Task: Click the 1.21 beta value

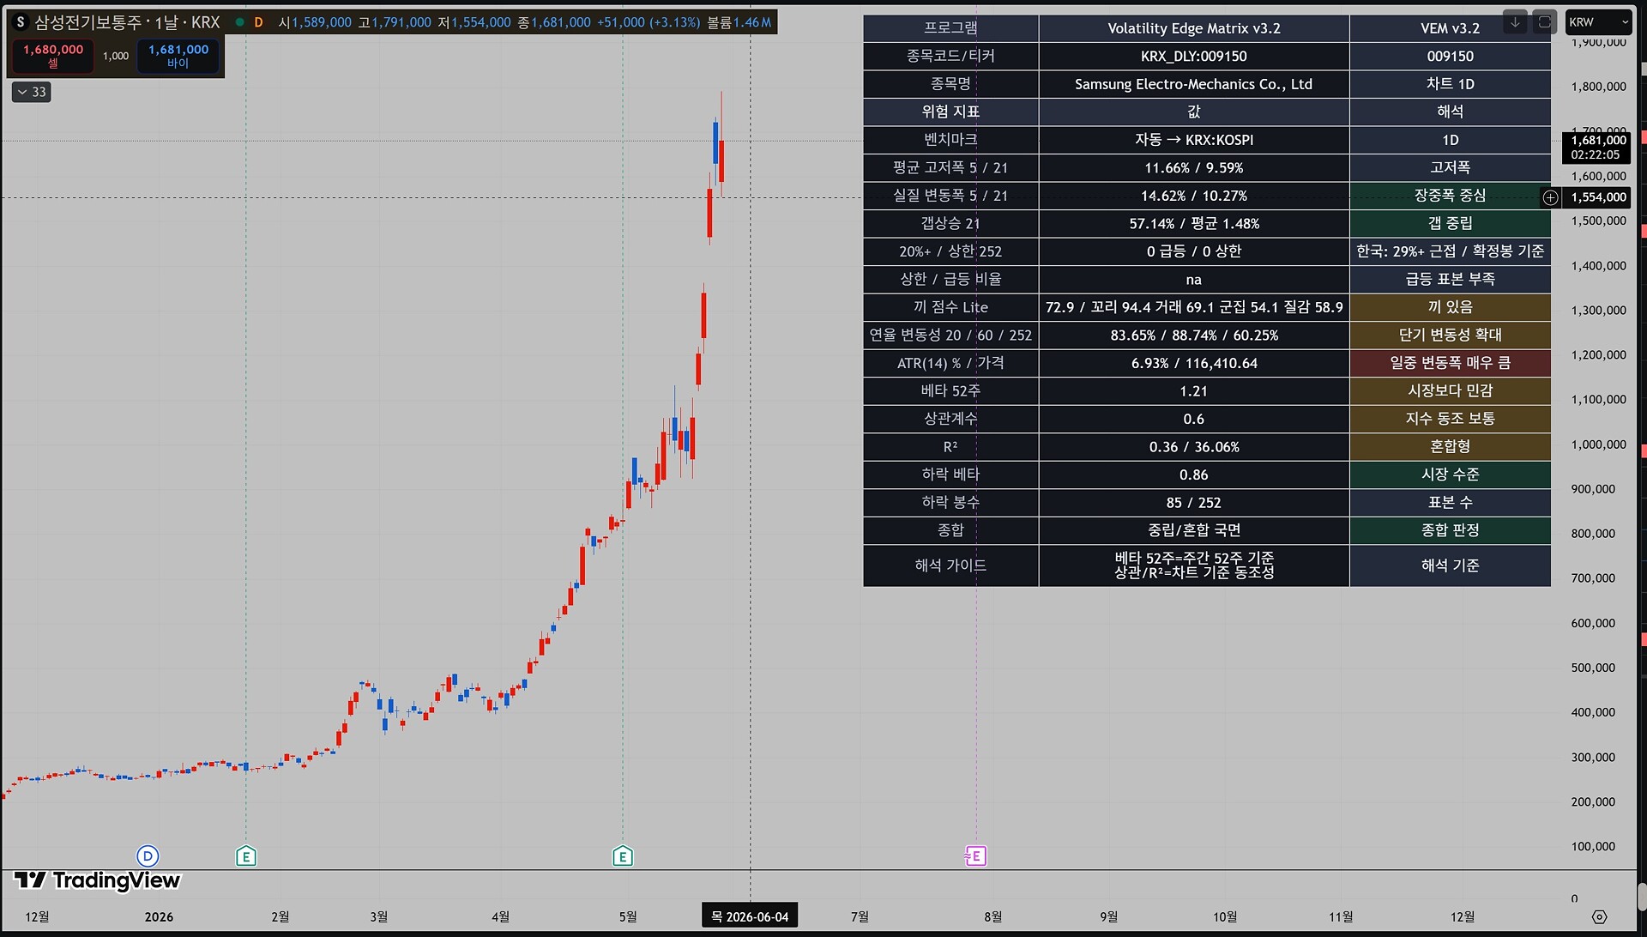Action: click(x=1194, y=391)
